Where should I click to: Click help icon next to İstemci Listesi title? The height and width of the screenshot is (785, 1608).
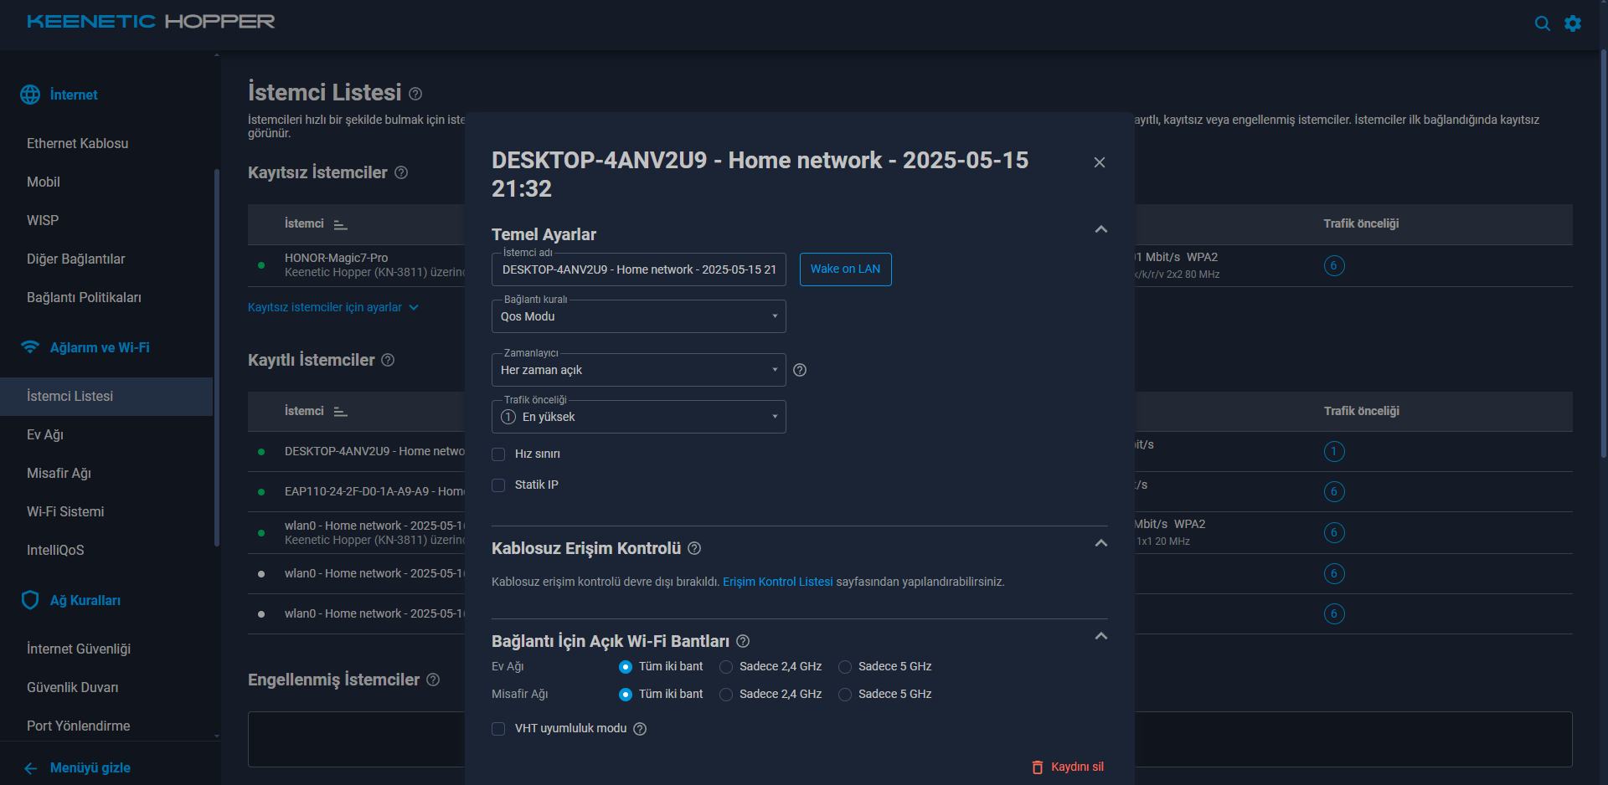coord(415,94)
